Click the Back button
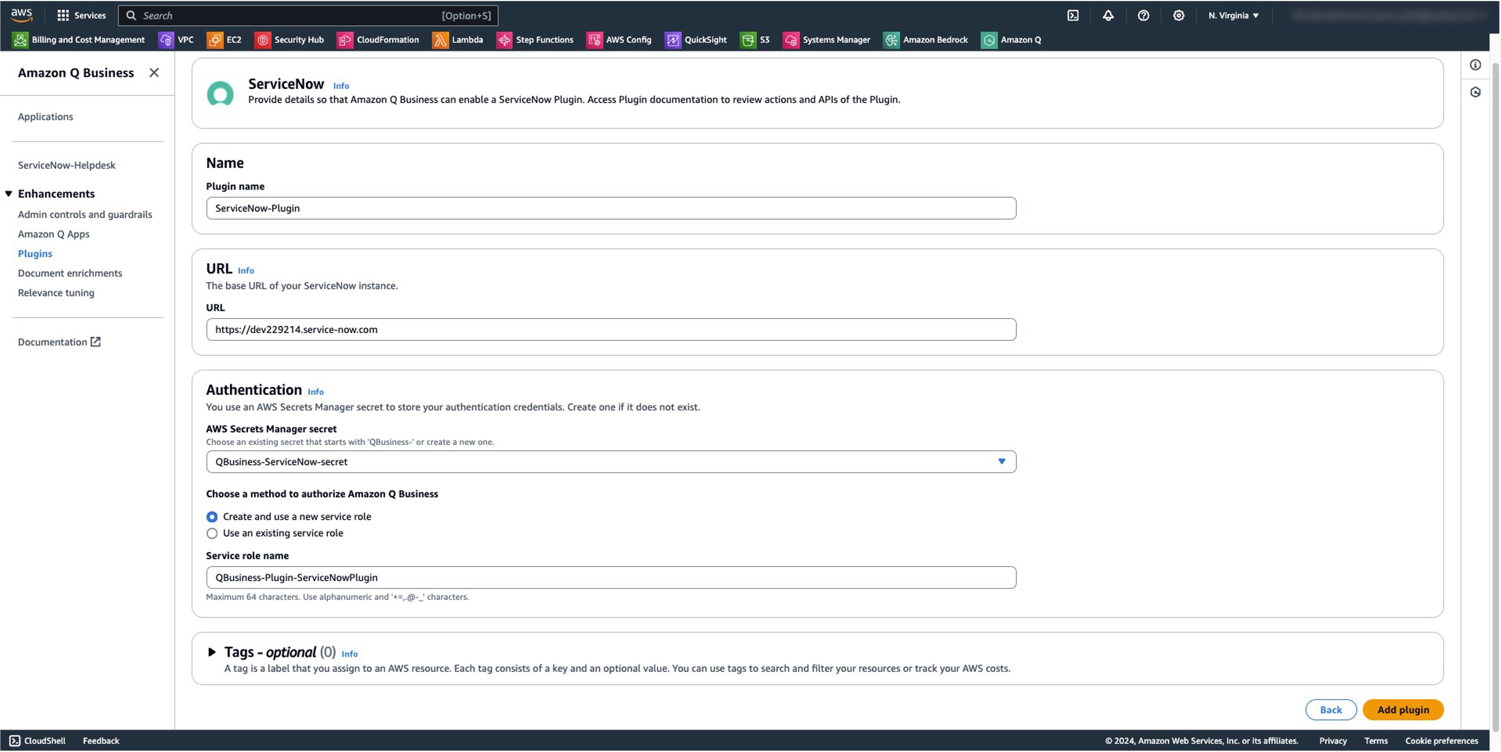 pyautogui.click(x=1330, y=709)
